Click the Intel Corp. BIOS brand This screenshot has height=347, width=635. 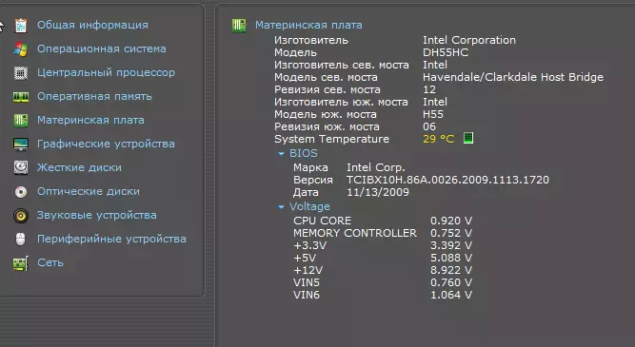[376, 167]
